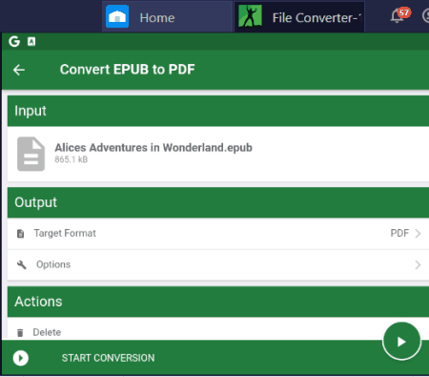Go back using the arrow icon

19,70
